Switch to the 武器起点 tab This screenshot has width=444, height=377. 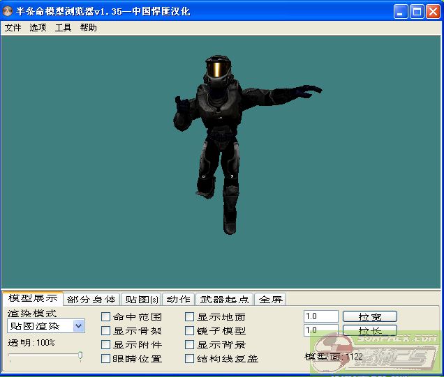point(224,299)
